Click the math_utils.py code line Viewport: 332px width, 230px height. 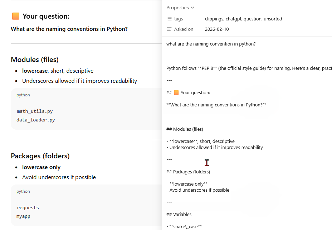coord(35,111)
